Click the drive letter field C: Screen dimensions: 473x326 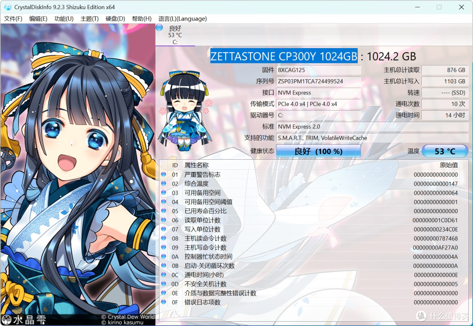coord(318,115)
